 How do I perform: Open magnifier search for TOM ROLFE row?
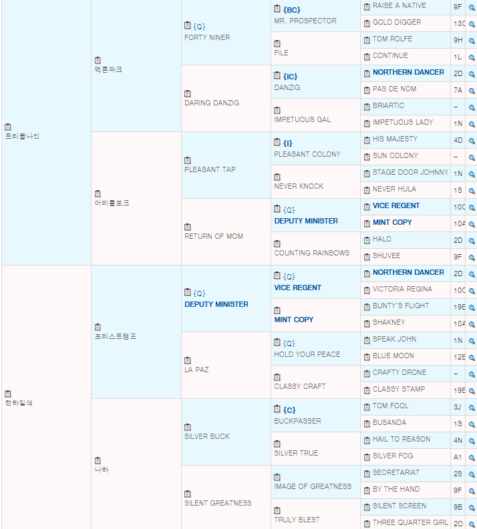tap(472, 41)
